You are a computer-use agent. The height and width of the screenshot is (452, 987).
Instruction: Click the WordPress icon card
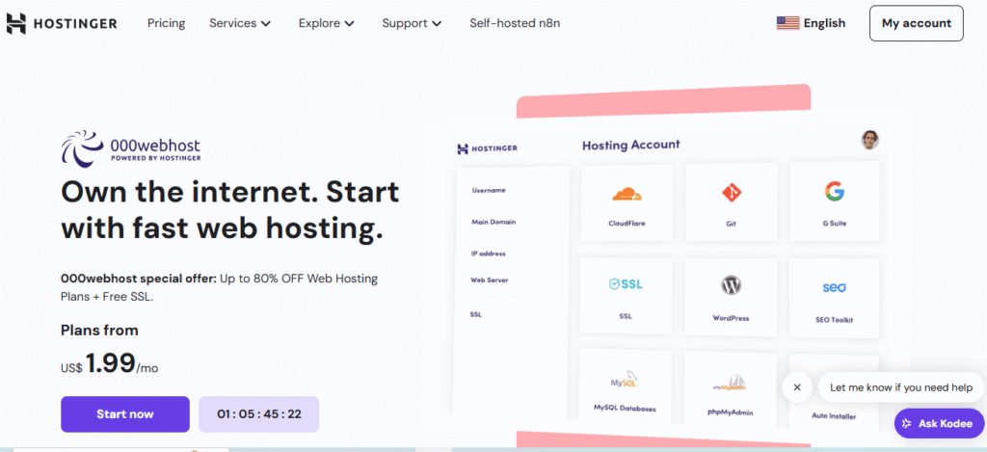tap(731, 296)
